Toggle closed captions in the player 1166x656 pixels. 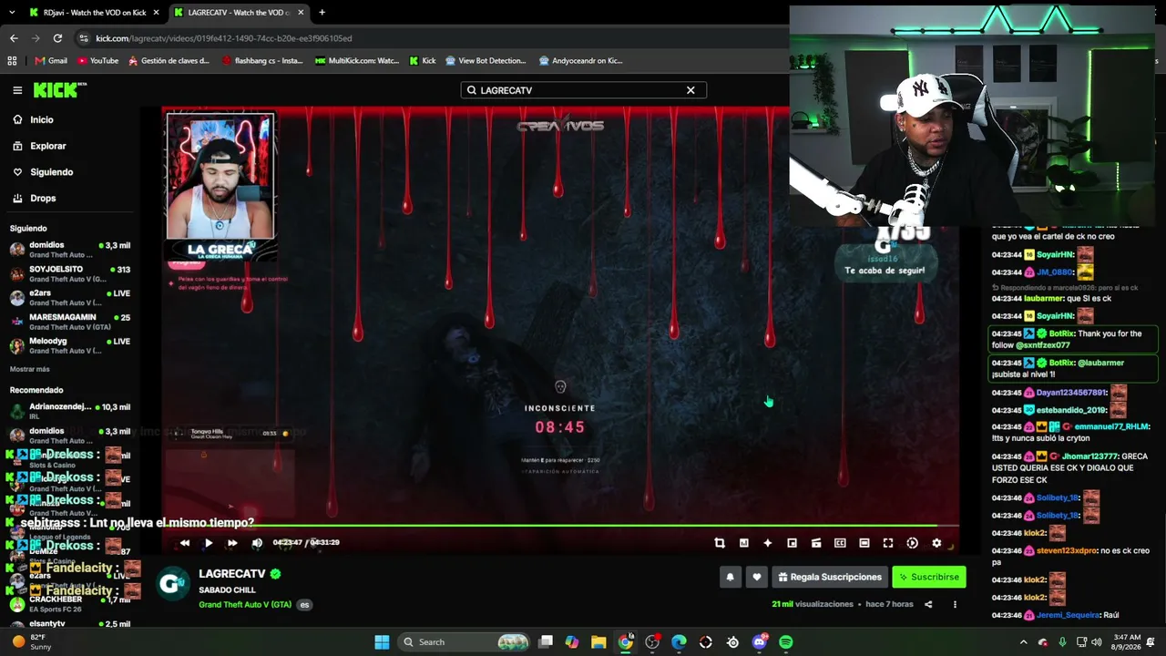point(840,543)
